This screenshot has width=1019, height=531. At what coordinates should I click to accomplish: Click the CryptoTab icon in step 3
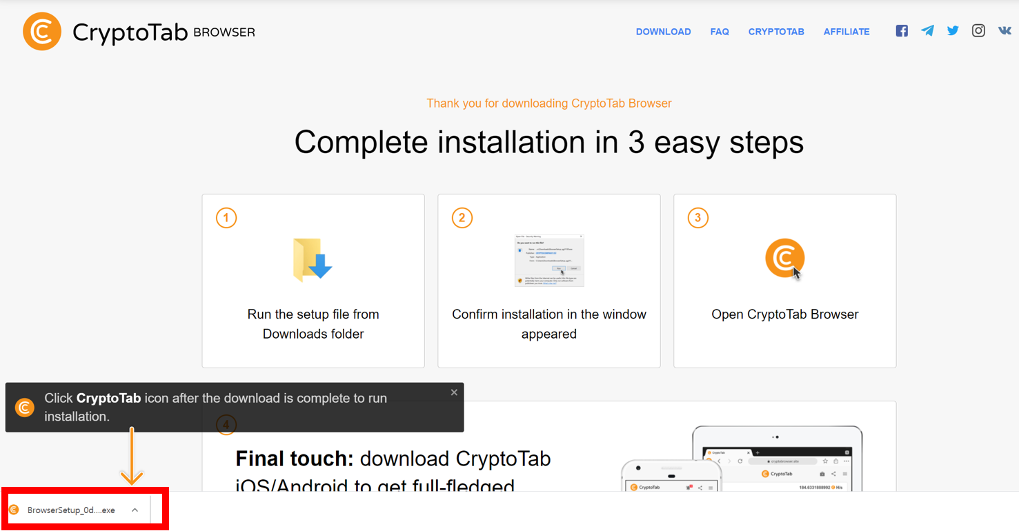tap(785, 259)
